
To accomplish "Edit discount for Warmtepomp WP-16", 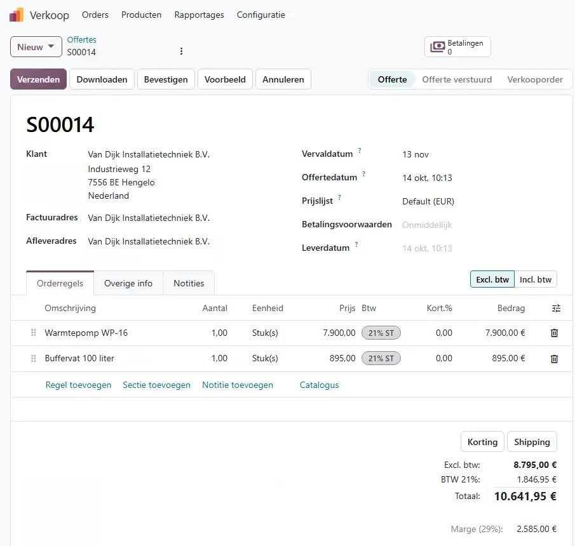I will coord(443,333).
